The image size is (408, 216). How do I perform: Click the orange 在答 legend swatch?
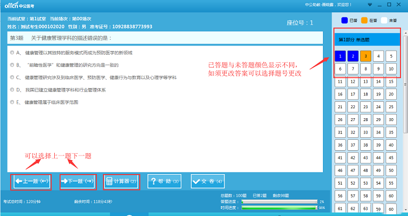click(364, 20)
